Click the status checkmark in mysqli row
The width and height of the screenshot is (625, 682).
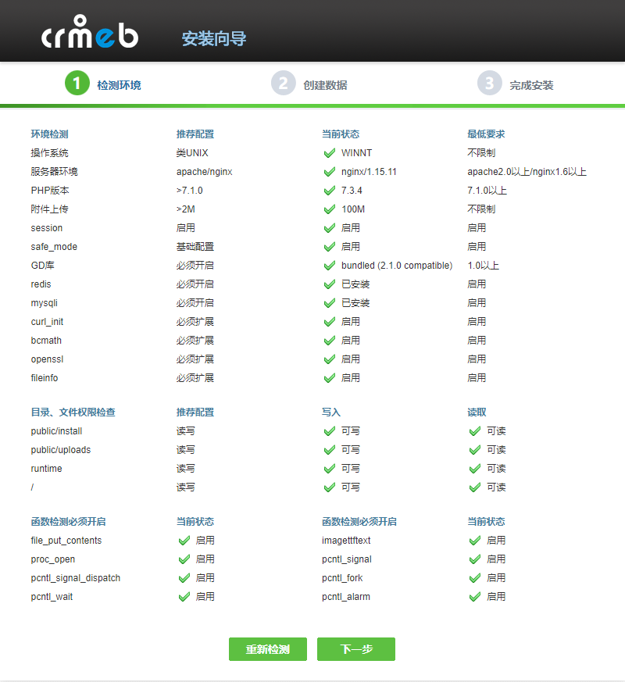pos(330,303)
